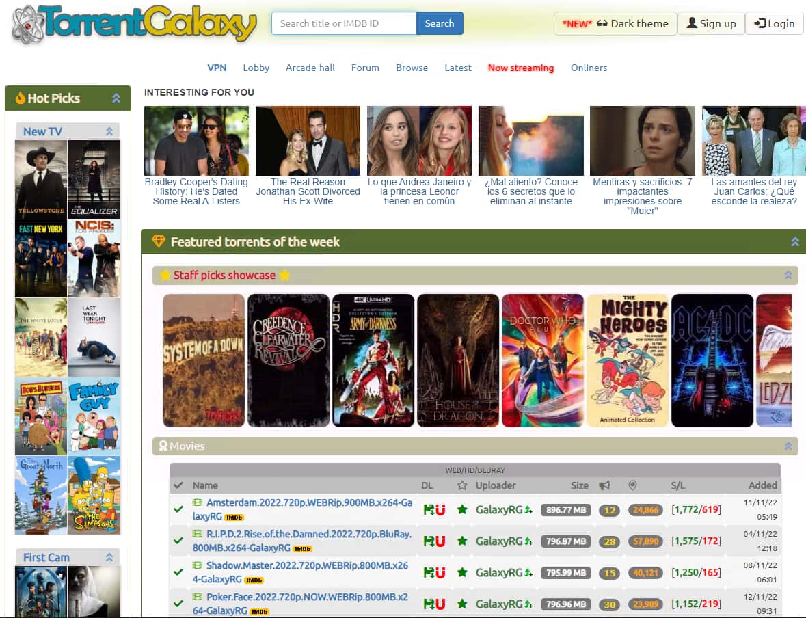Open the AC/DC staff pick cover

[712, 360]
